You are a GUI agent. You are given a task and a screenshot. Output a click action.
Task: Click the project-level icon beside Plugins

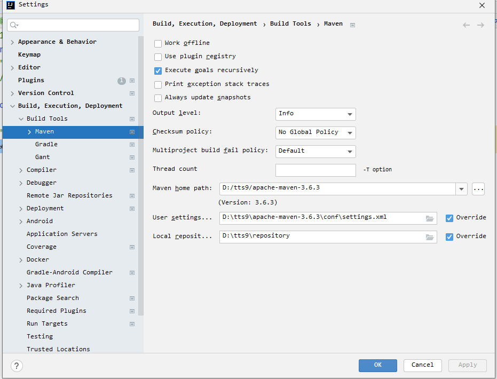132,81
